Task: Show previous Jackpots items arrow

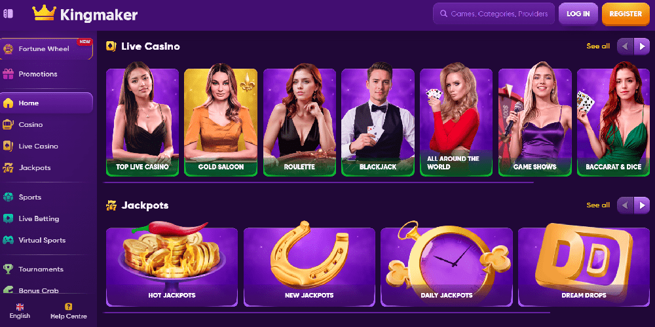Action: [x=626, y=205]
